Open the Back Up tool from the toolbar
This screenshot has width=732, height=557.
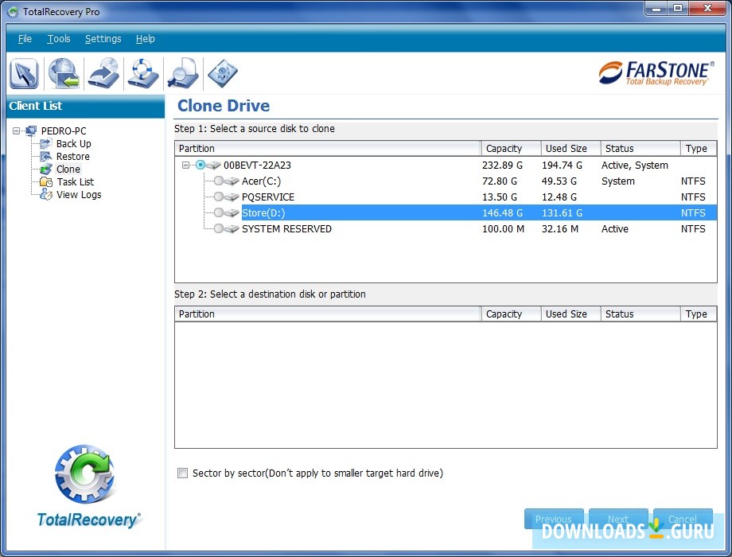click(64, 73)
